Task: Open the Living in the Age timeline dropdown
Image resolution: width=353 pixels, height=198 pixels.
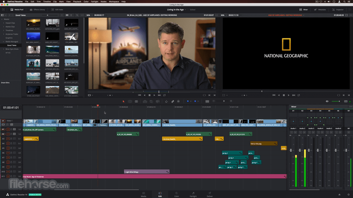Action: pyautogui.click(x=185, y=10)
